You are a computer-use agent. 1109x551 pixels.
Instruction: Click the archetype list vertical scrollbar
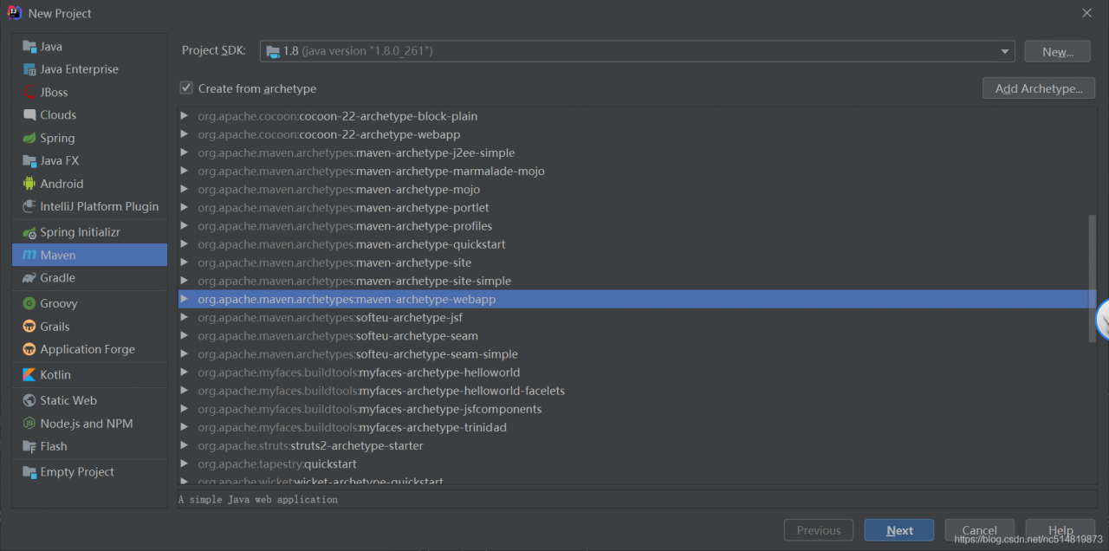[x=1093, y=278]
